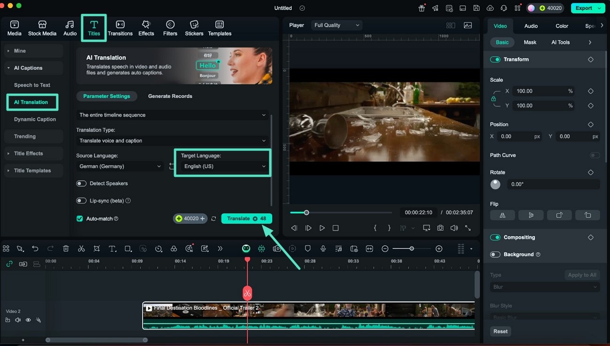Viewport: 610px width, 346px height.
Task: Open the speed tool in the timeline toolbar
Action: point(159,249)
